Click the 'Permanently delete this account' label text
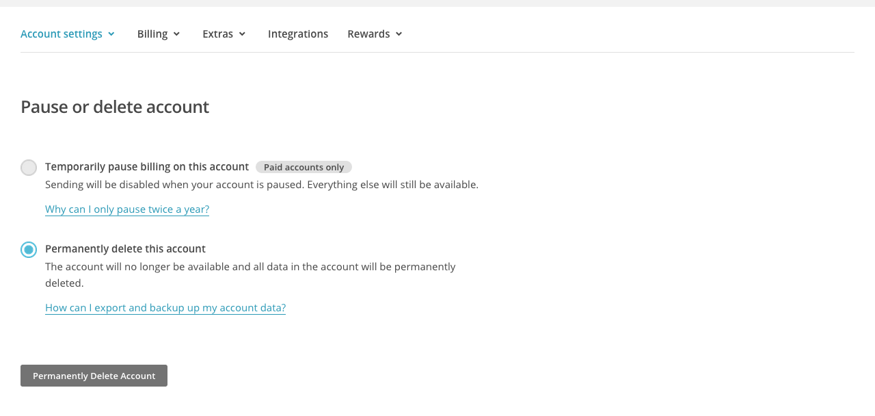The height and width of the screenshot is (416, 875). point(125,248)
